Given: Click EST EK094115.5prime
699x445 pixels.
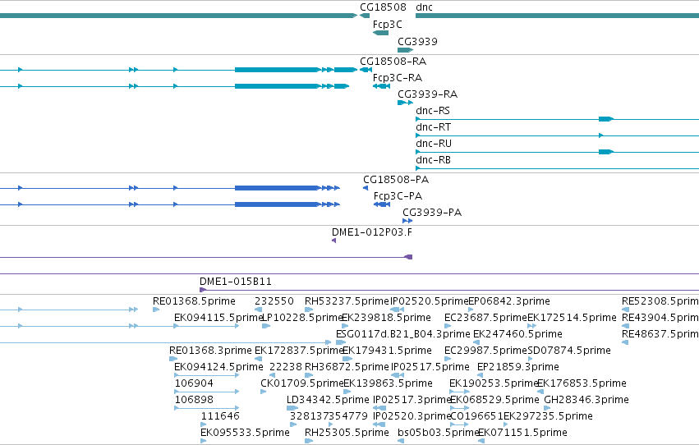Looking at the screenshot, I should pyautogui.click(x=218, y=318).
